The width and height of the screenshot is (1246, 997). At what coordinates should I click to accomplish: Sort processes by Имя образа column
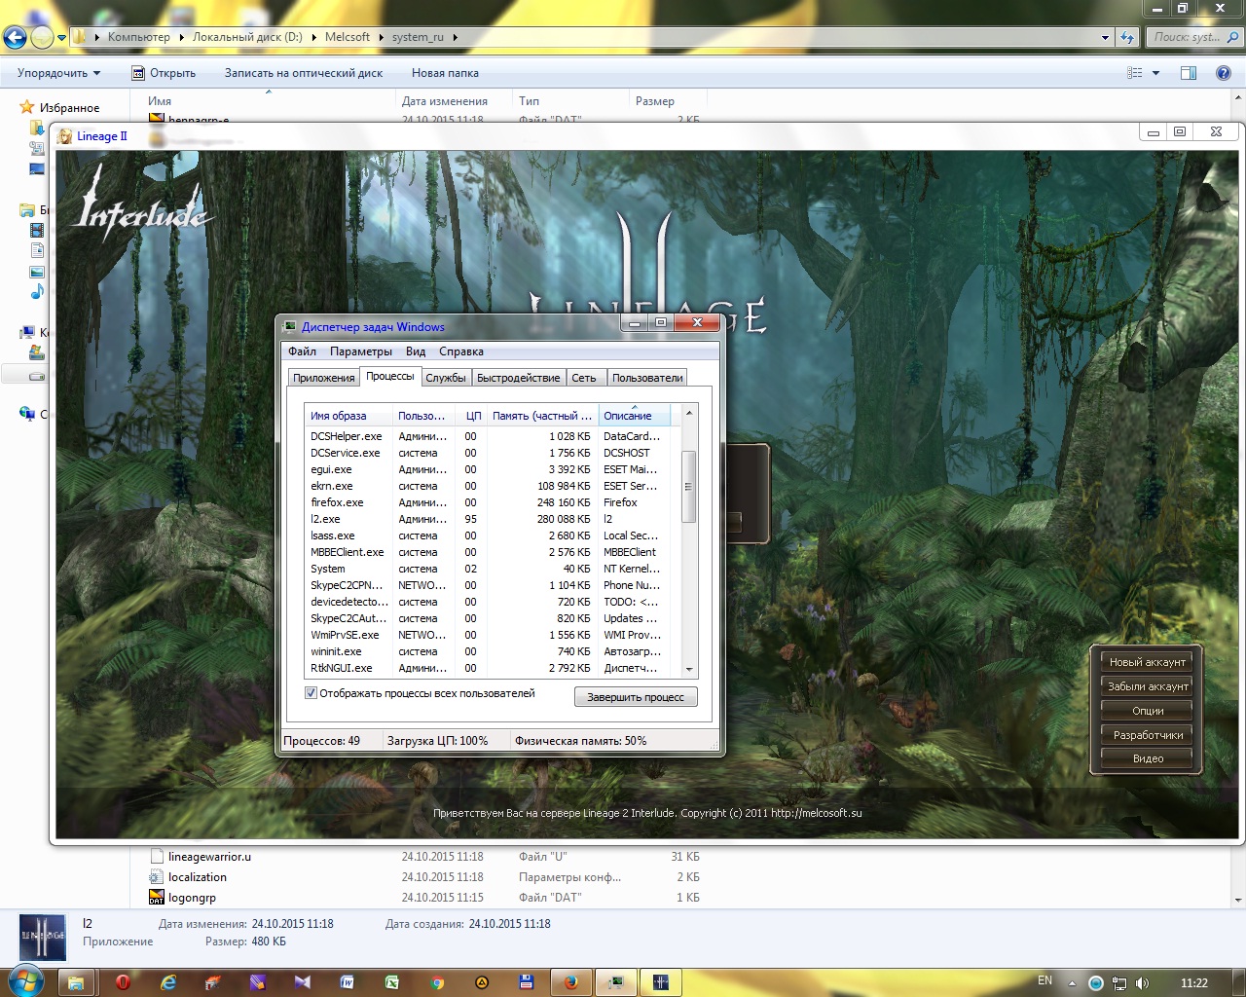click(x=348, y=416)
